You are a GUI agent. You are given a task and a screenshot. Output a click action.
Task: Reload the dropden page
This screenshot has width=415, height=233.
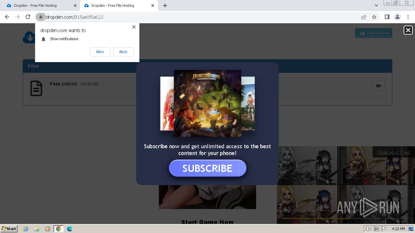point(28,17)
